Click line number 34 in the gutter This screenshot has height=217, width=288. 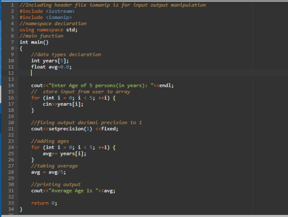[x=11, y=209]
